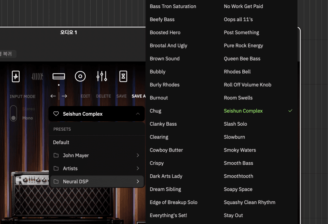Viewport: 328px width, 224px height.
Task: Pick the Cowboy Butter preset
Action: point(166,150)
